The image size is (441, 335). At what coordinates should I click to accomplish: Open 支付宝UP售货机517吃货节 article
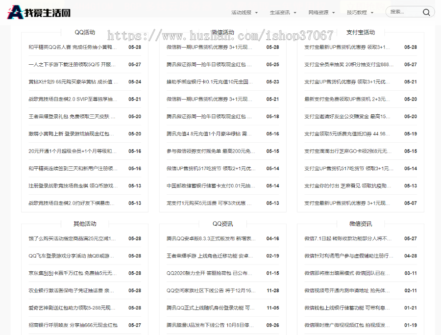(349, 168)
